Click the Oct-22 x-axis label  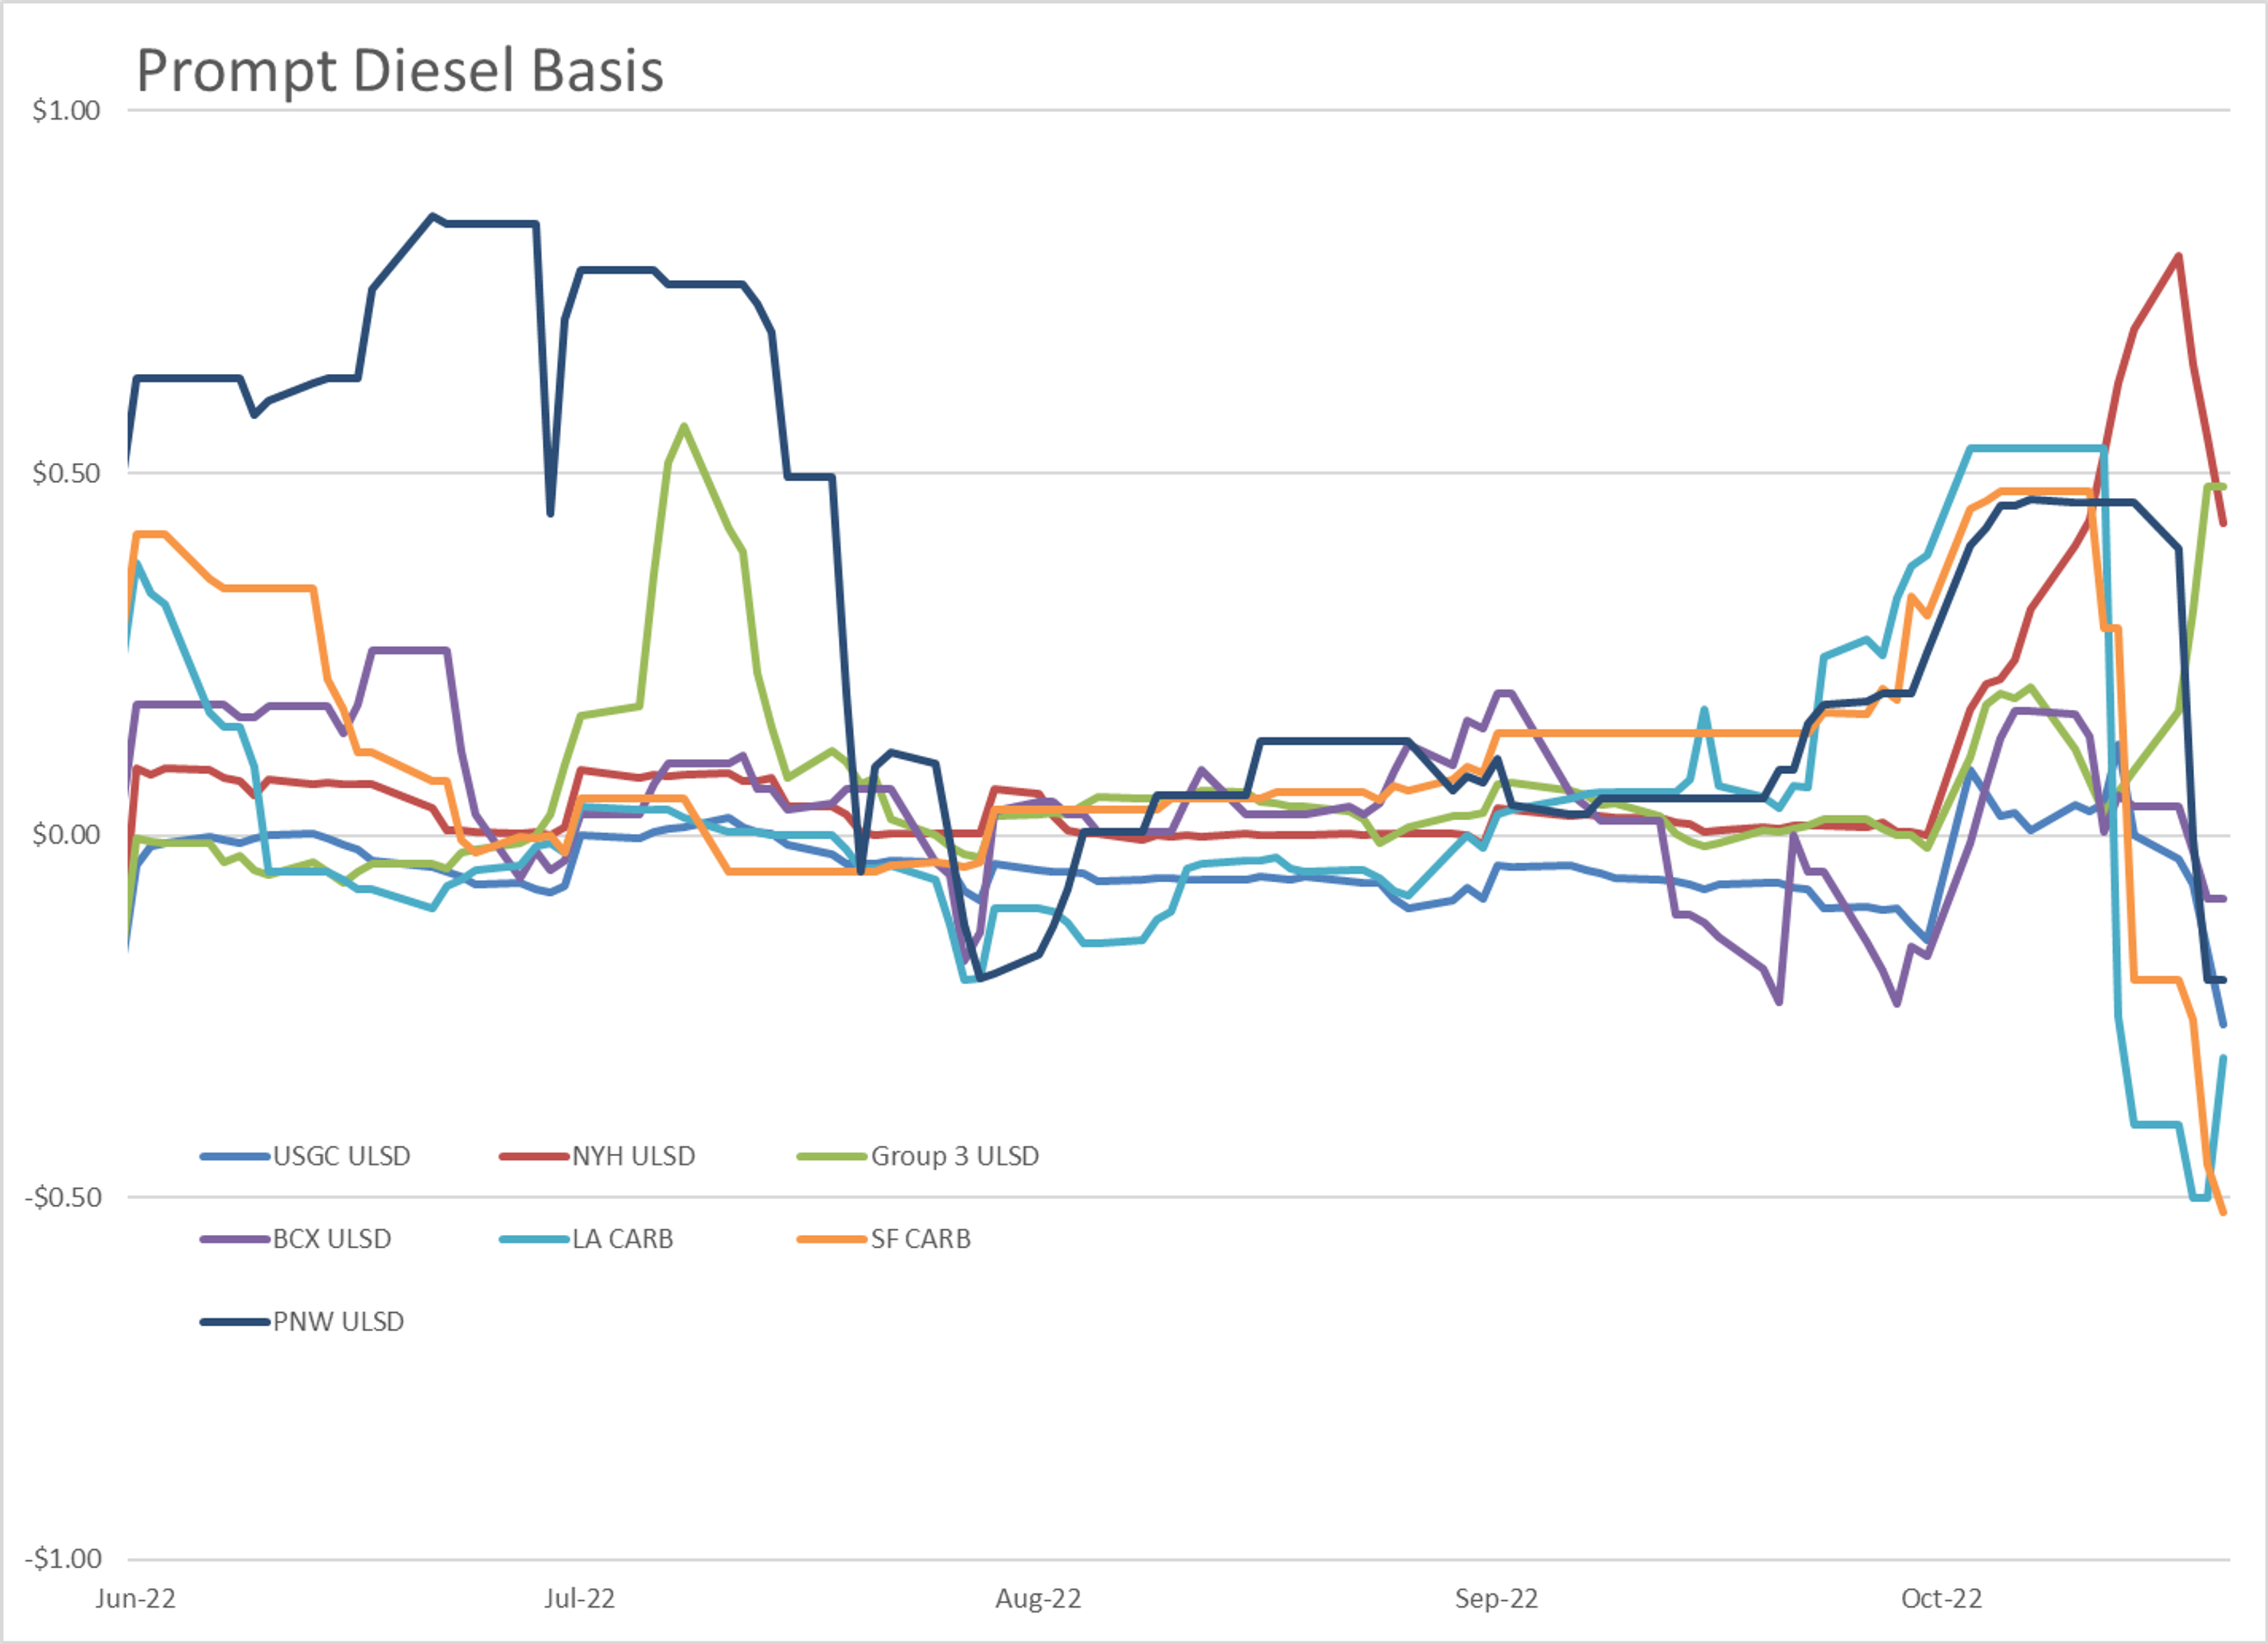(x=1941, y=1599)
